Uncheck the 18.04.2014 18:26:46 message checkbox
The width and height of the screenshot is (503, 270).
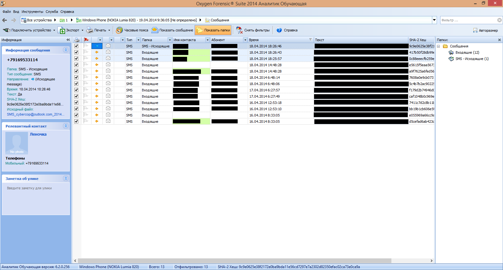76,46
